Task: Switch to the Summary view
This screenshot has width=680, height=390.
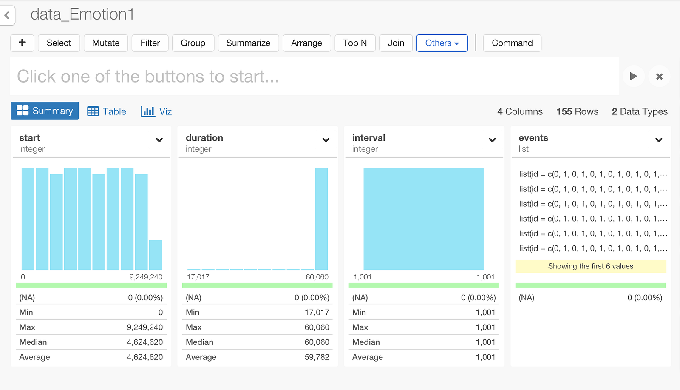Action: coord(45,111)
